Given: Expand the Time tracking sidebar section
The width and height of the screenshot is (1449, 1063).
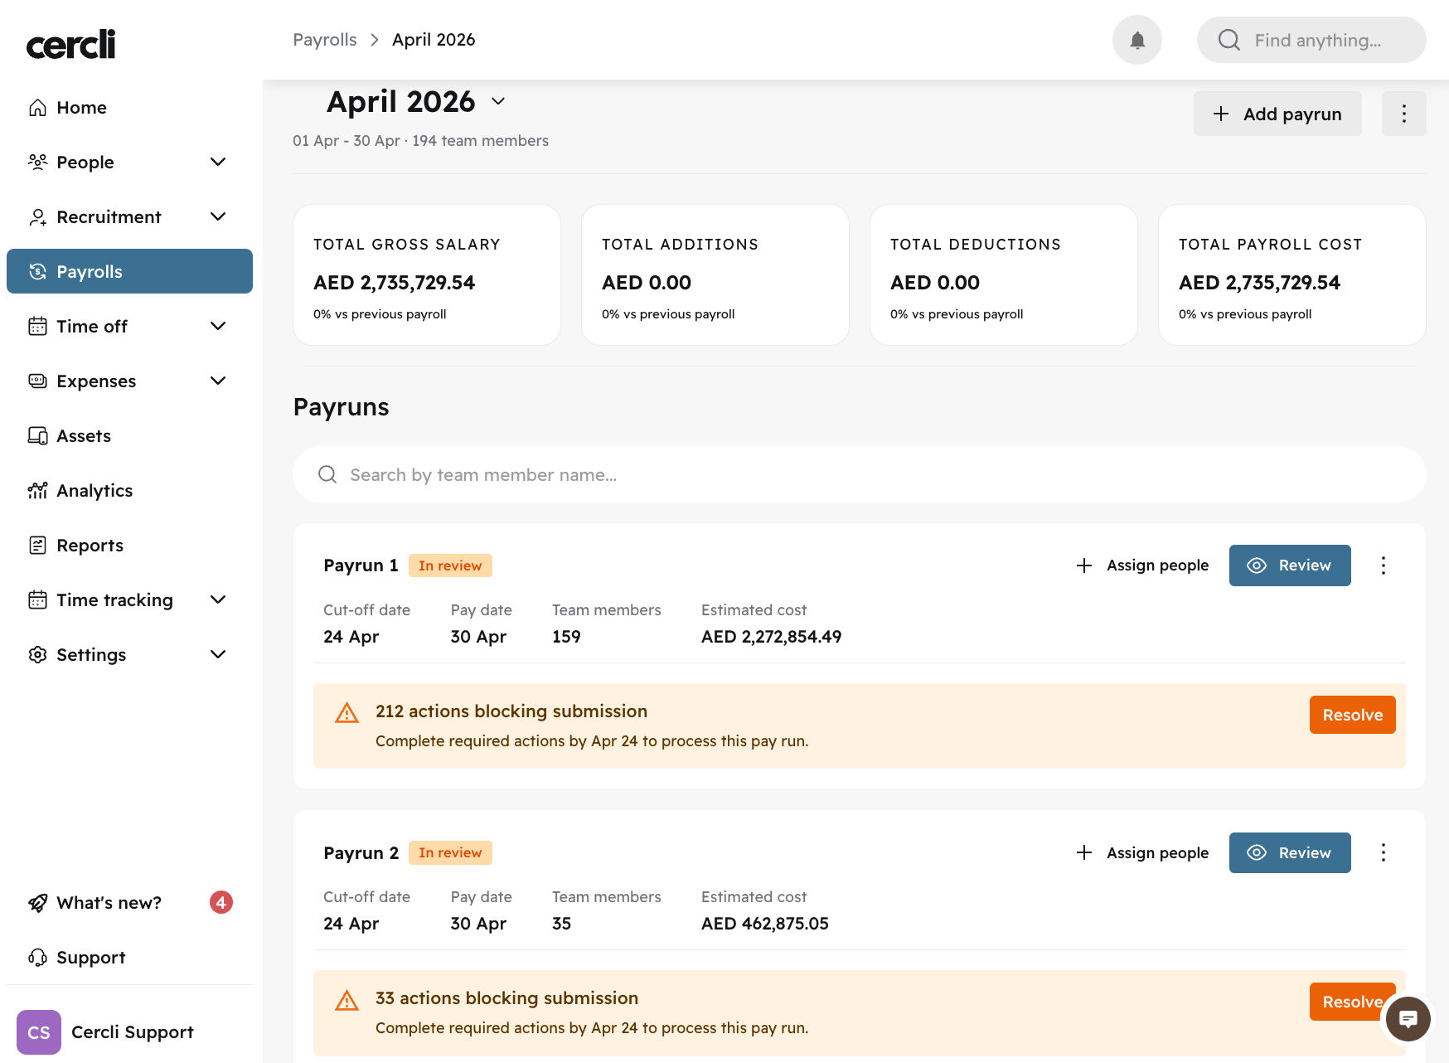Looking at the screenshot, I should pos(218,599).
